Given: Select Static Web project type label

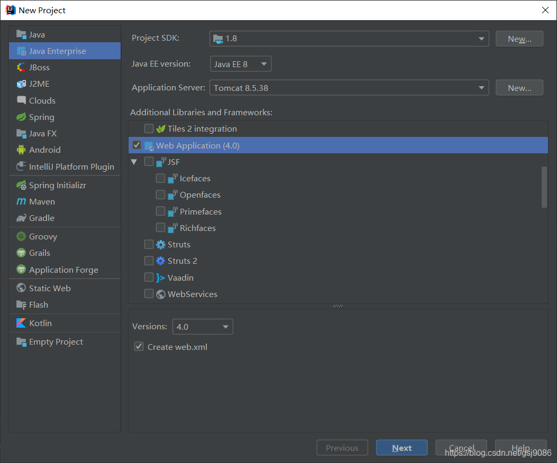Looking at the screenshot, I should 50,288.
